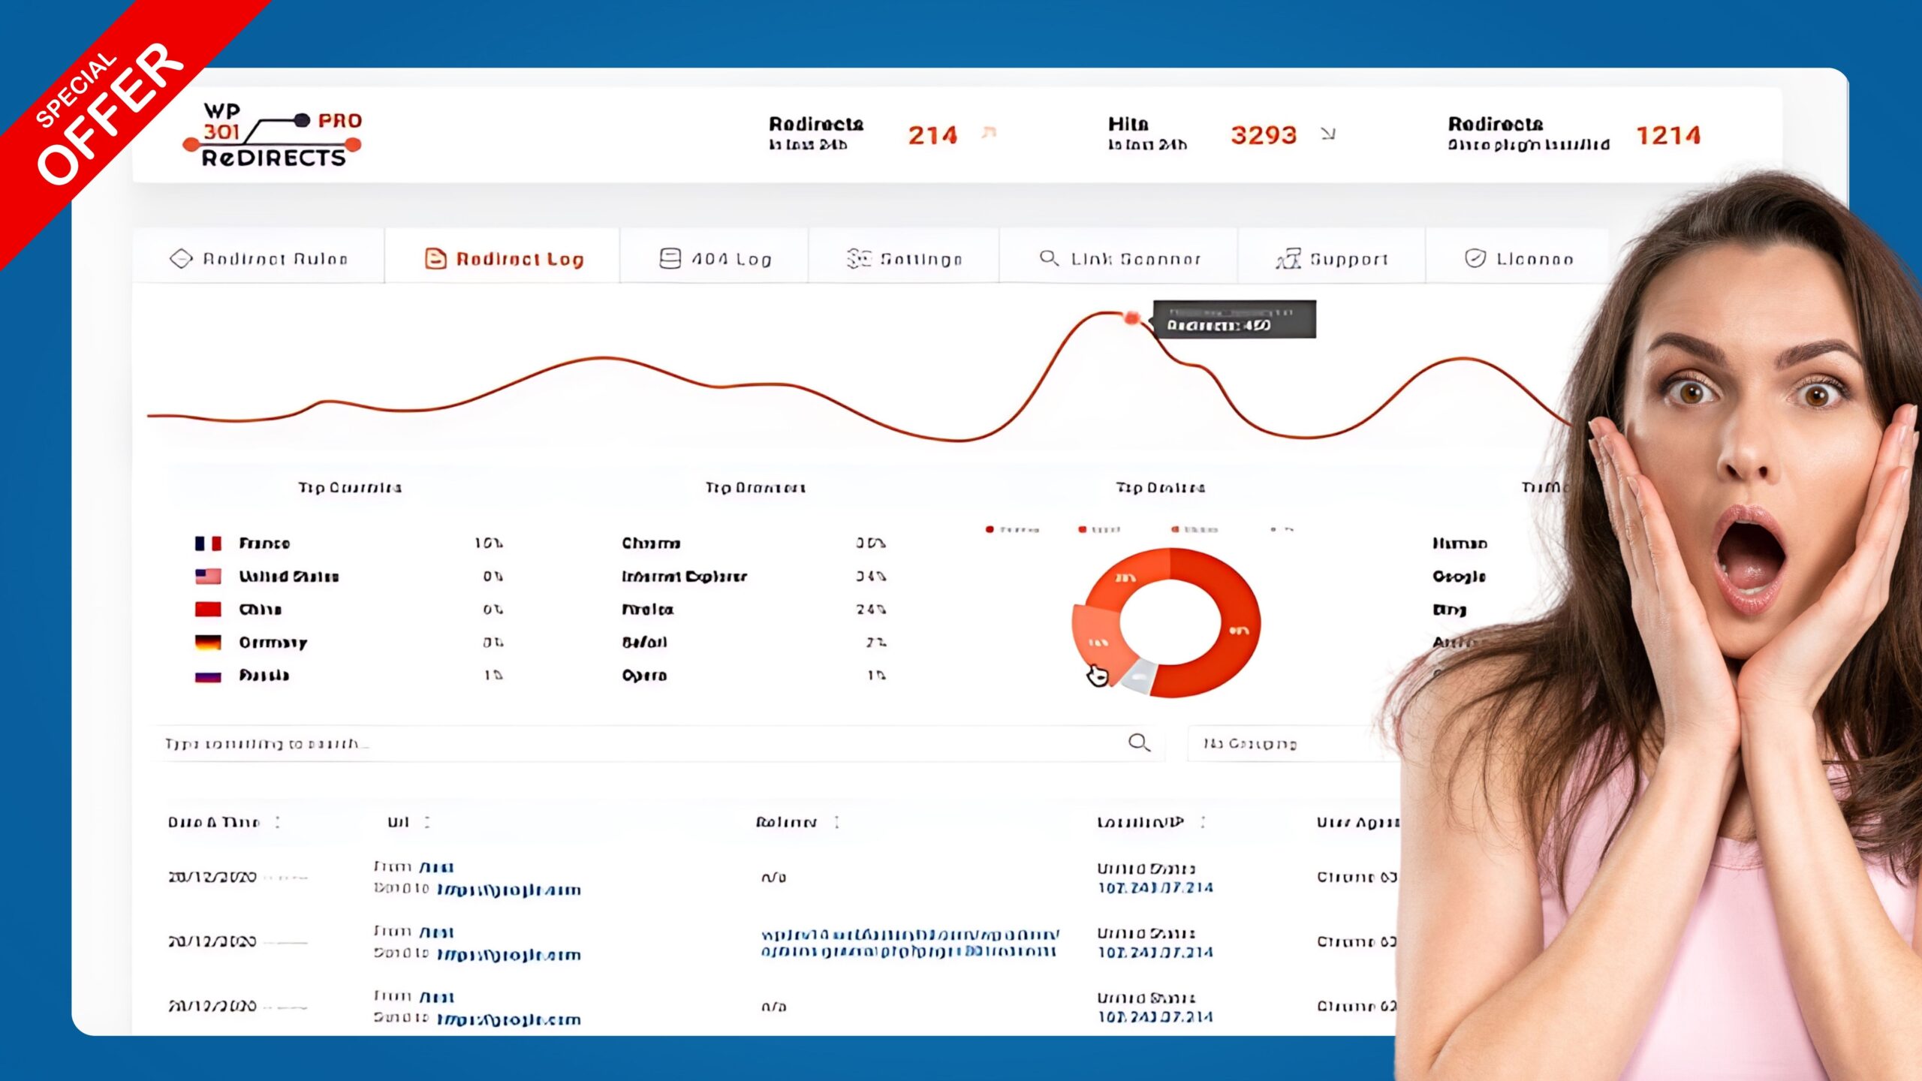Click the France flag icon

pos(208,543)
